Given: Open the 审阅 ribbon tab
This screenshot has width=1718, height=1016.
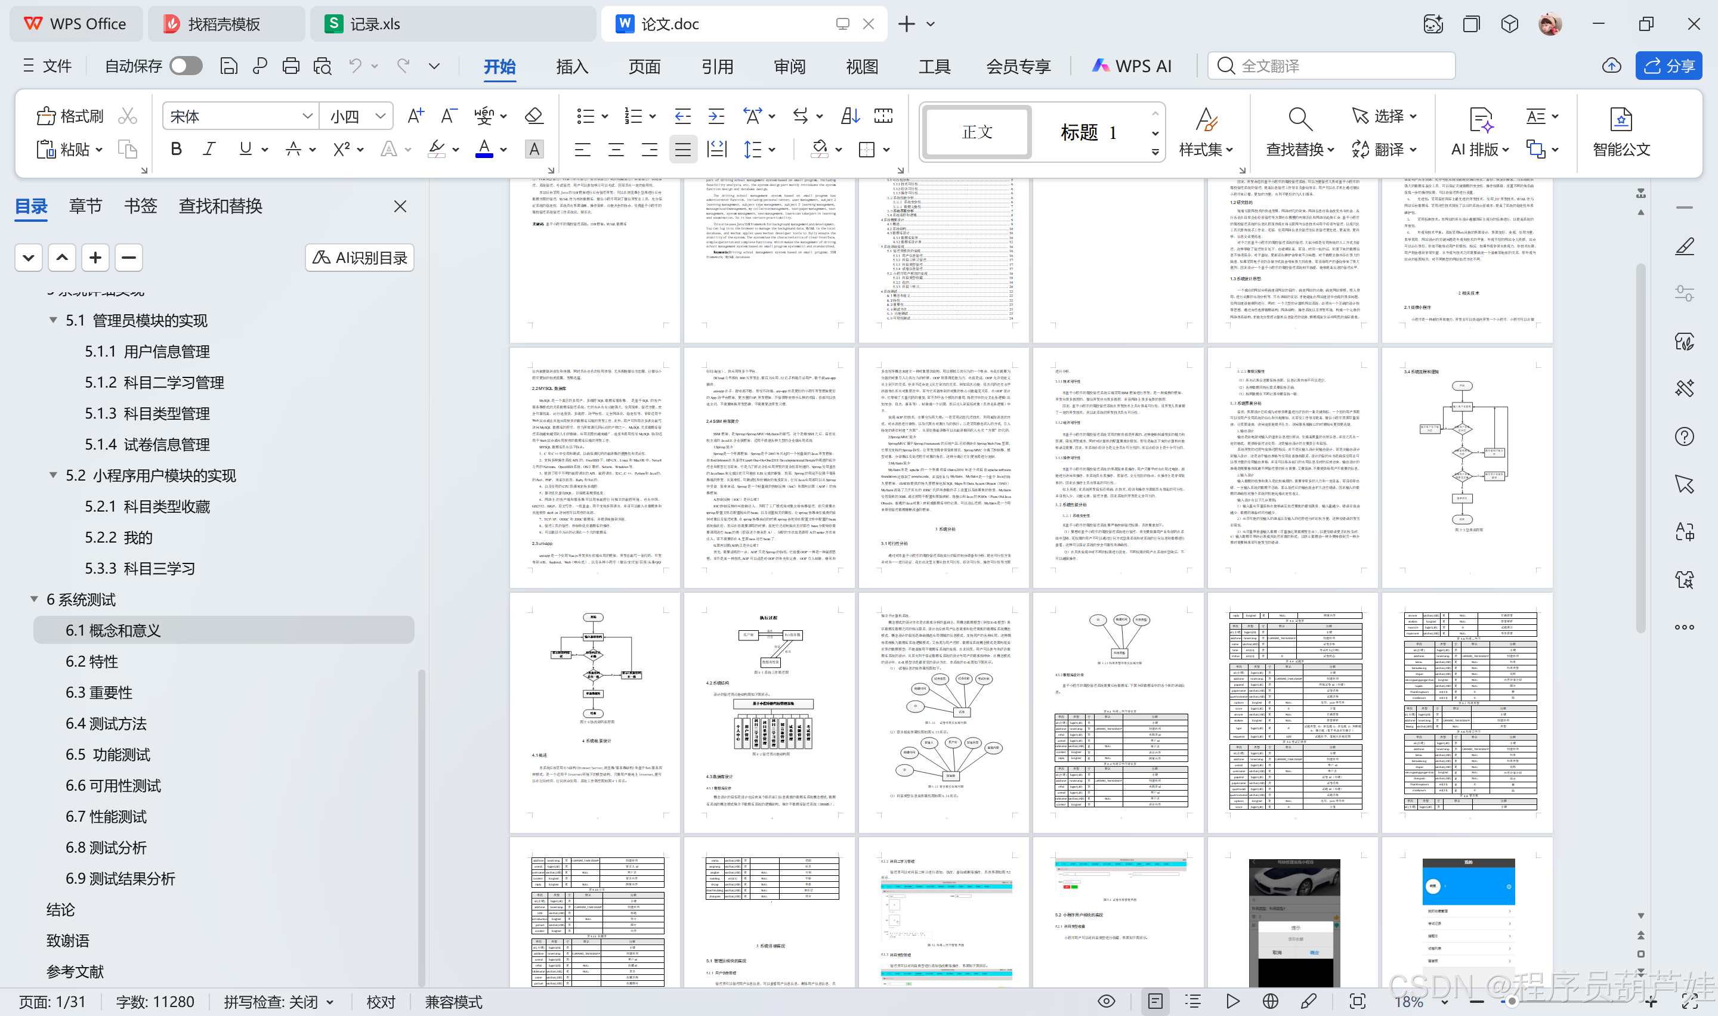Looking at the screenshot, I should click(789, 66).
